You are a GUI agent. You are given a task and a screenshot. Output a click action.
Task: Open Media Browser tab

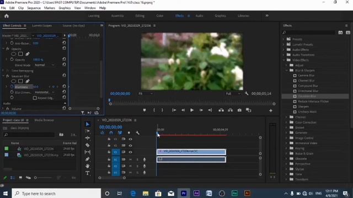44,120
